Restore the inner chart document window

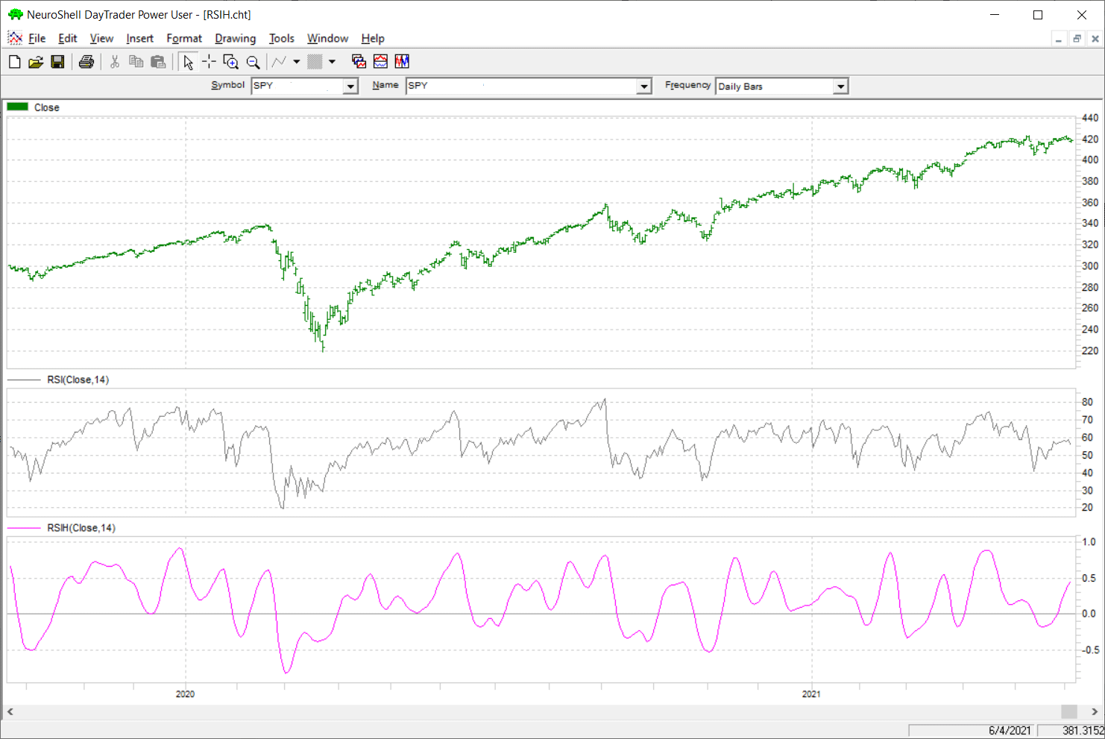(x=1077, y=39)
